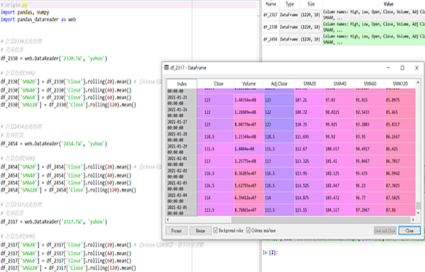Select the SMA20 column header
Screen dimensions: 425x272
[x=310, y=84]
